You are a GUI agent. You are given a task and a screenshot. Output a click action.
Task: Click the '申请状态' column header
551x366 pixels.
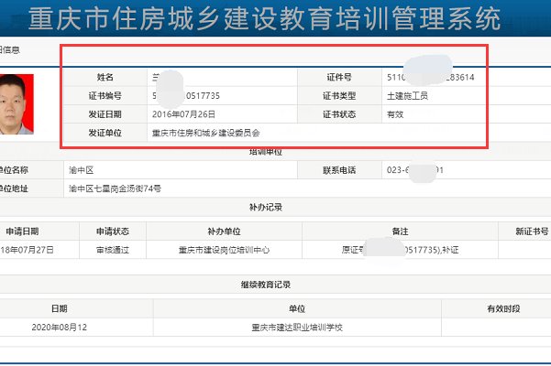[113, 231]
